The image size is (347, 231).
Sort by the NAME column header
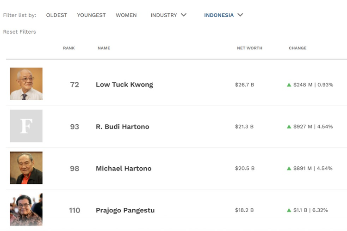point(104,48)
